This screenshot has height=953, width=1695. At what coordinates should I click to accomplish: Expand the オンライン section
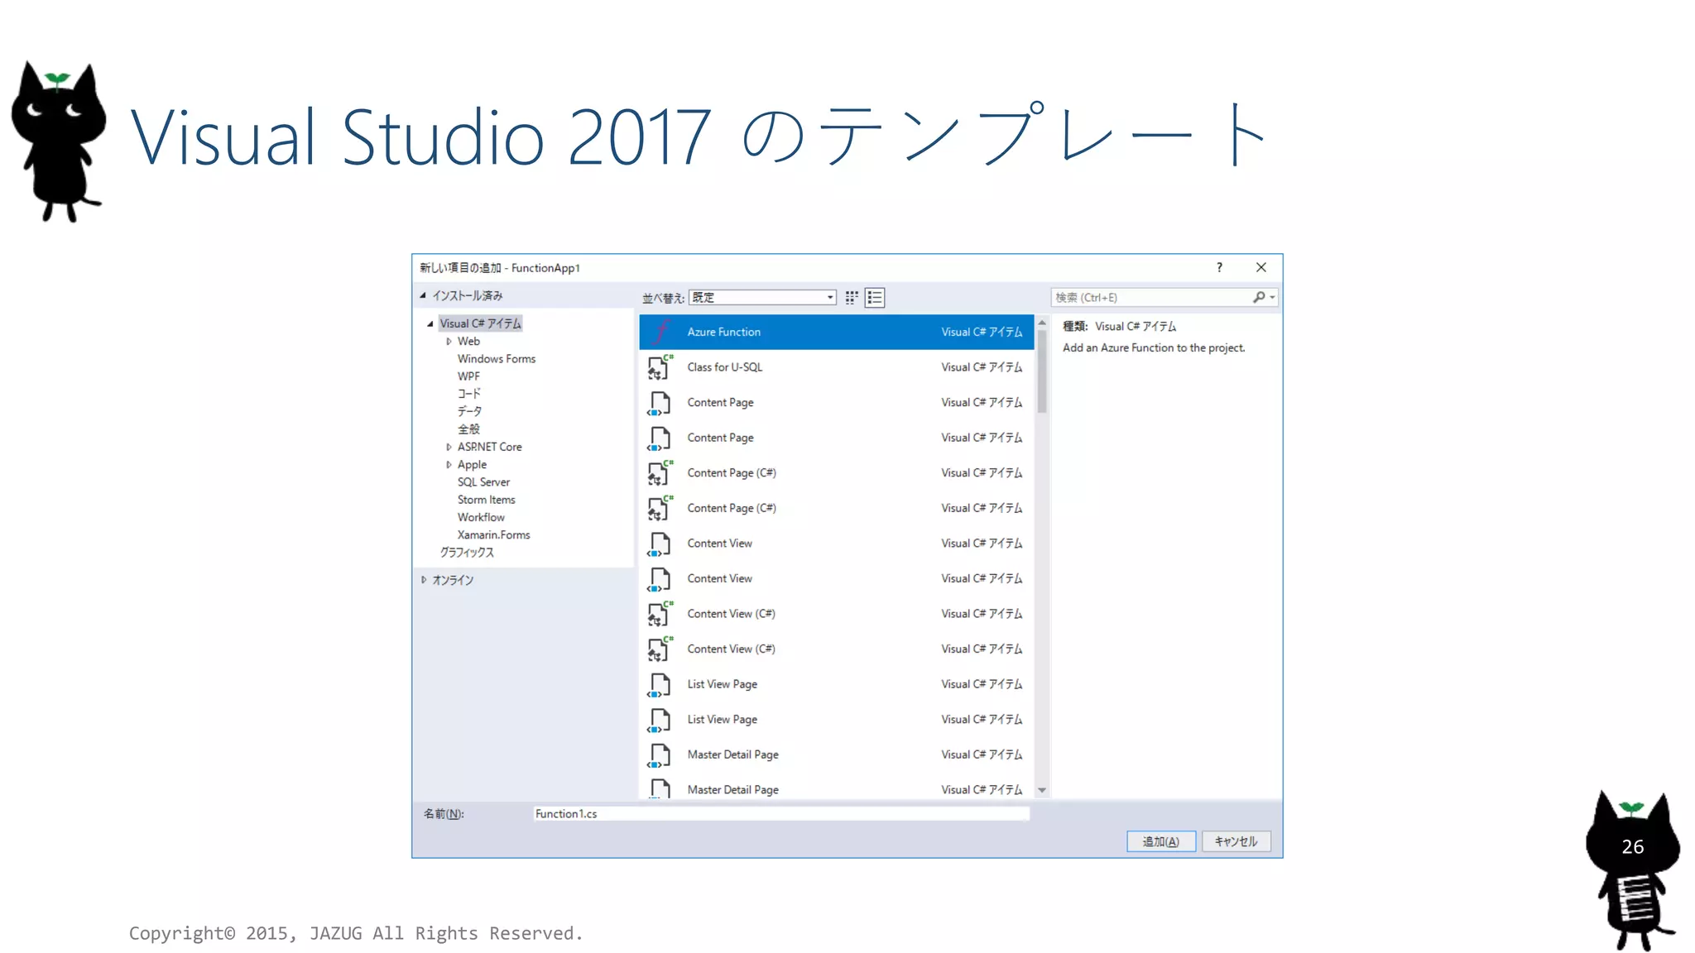pos(424,580)
